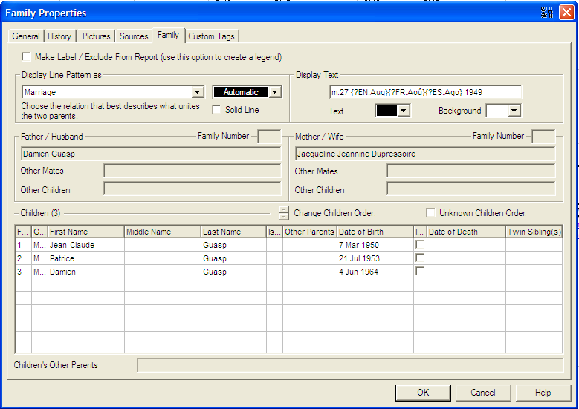This screenshot has width=579, height=409.
Task: Enable Make Label / Exclude From Report checkbox
Action: (27, 57)
